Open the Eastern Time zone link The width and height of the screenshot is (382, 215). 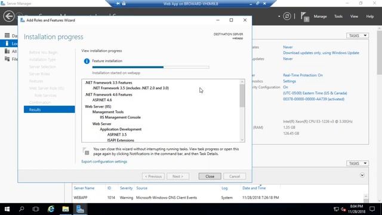(x=315, y=93)
